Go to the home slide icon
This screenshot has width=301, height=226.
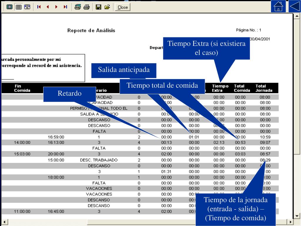(278, 6)
